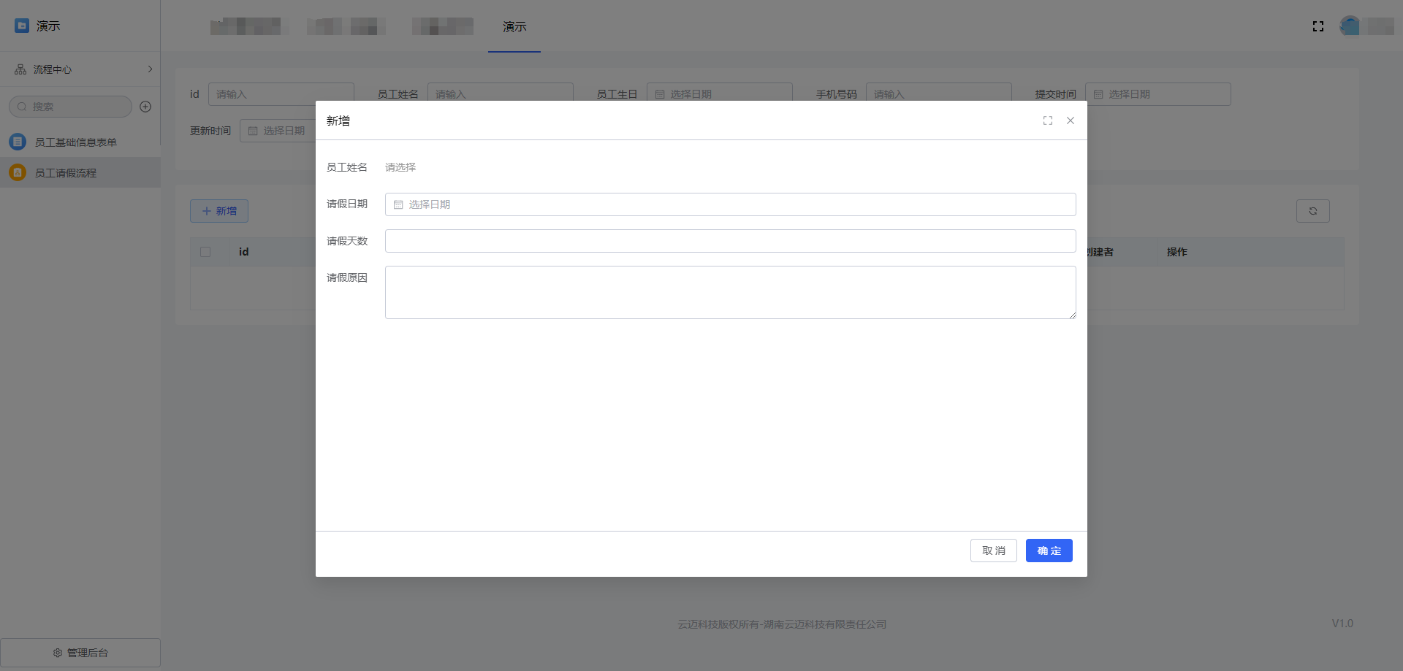Expand the 流程中心 menu chevron

pyautogui.click(x=150, y=69)
